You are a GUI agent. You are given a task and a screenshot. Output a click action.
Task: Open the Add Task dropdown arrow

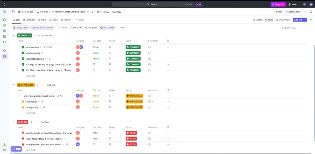point(305,20)
